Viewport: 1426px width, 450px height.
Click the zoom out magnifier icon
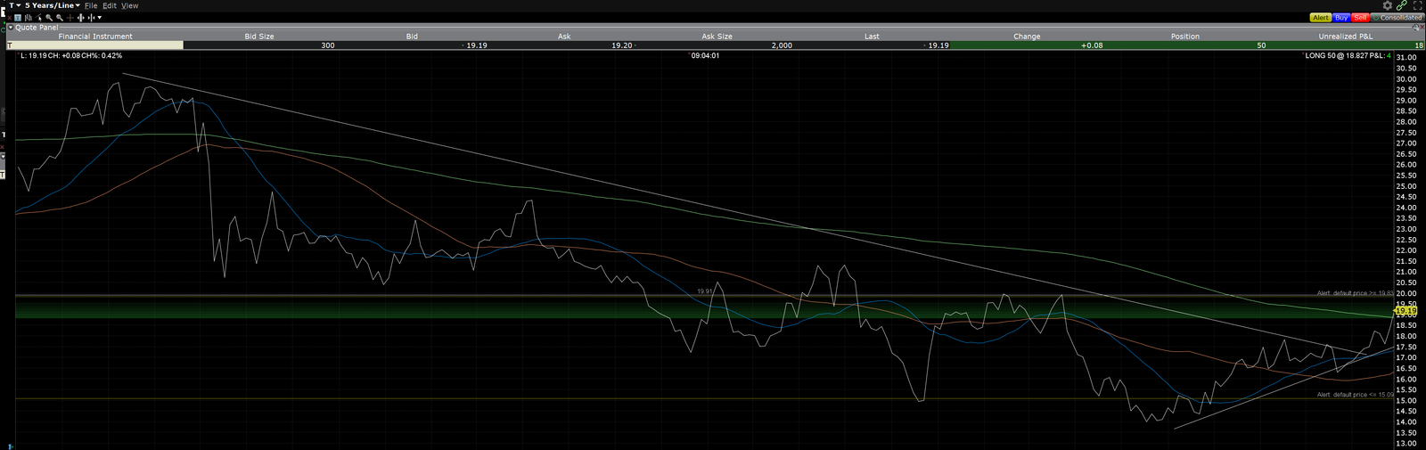click(60, 18)
